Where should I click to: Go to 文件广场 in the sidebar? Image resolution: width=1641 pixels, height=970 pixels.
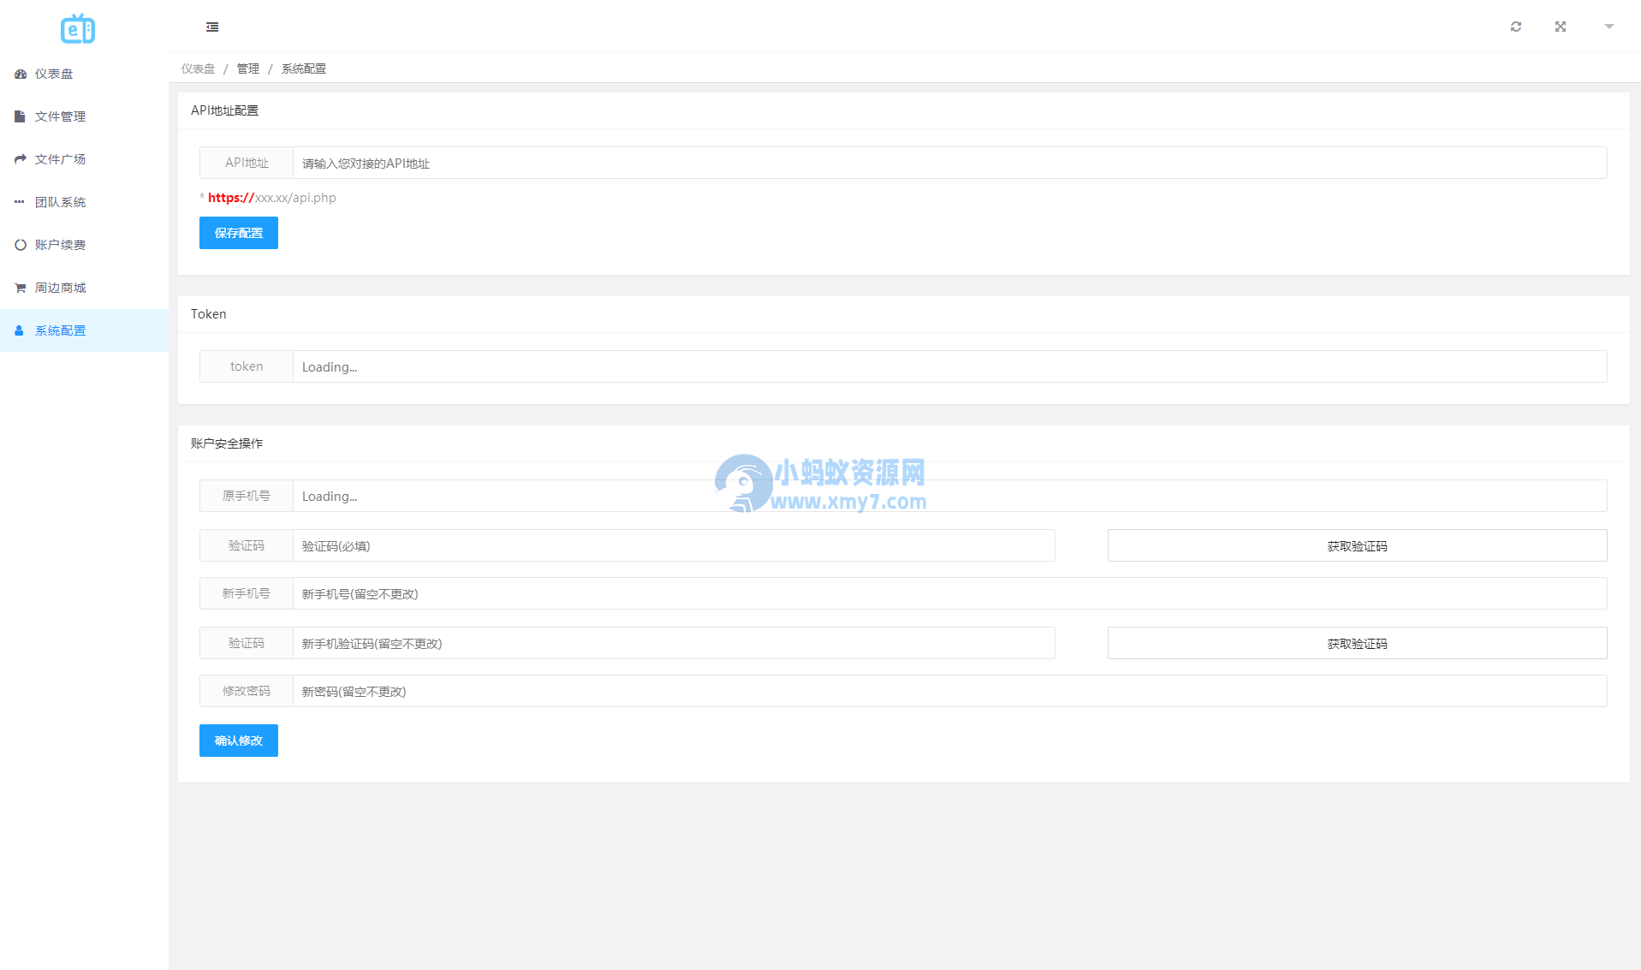tap(84, 159)
